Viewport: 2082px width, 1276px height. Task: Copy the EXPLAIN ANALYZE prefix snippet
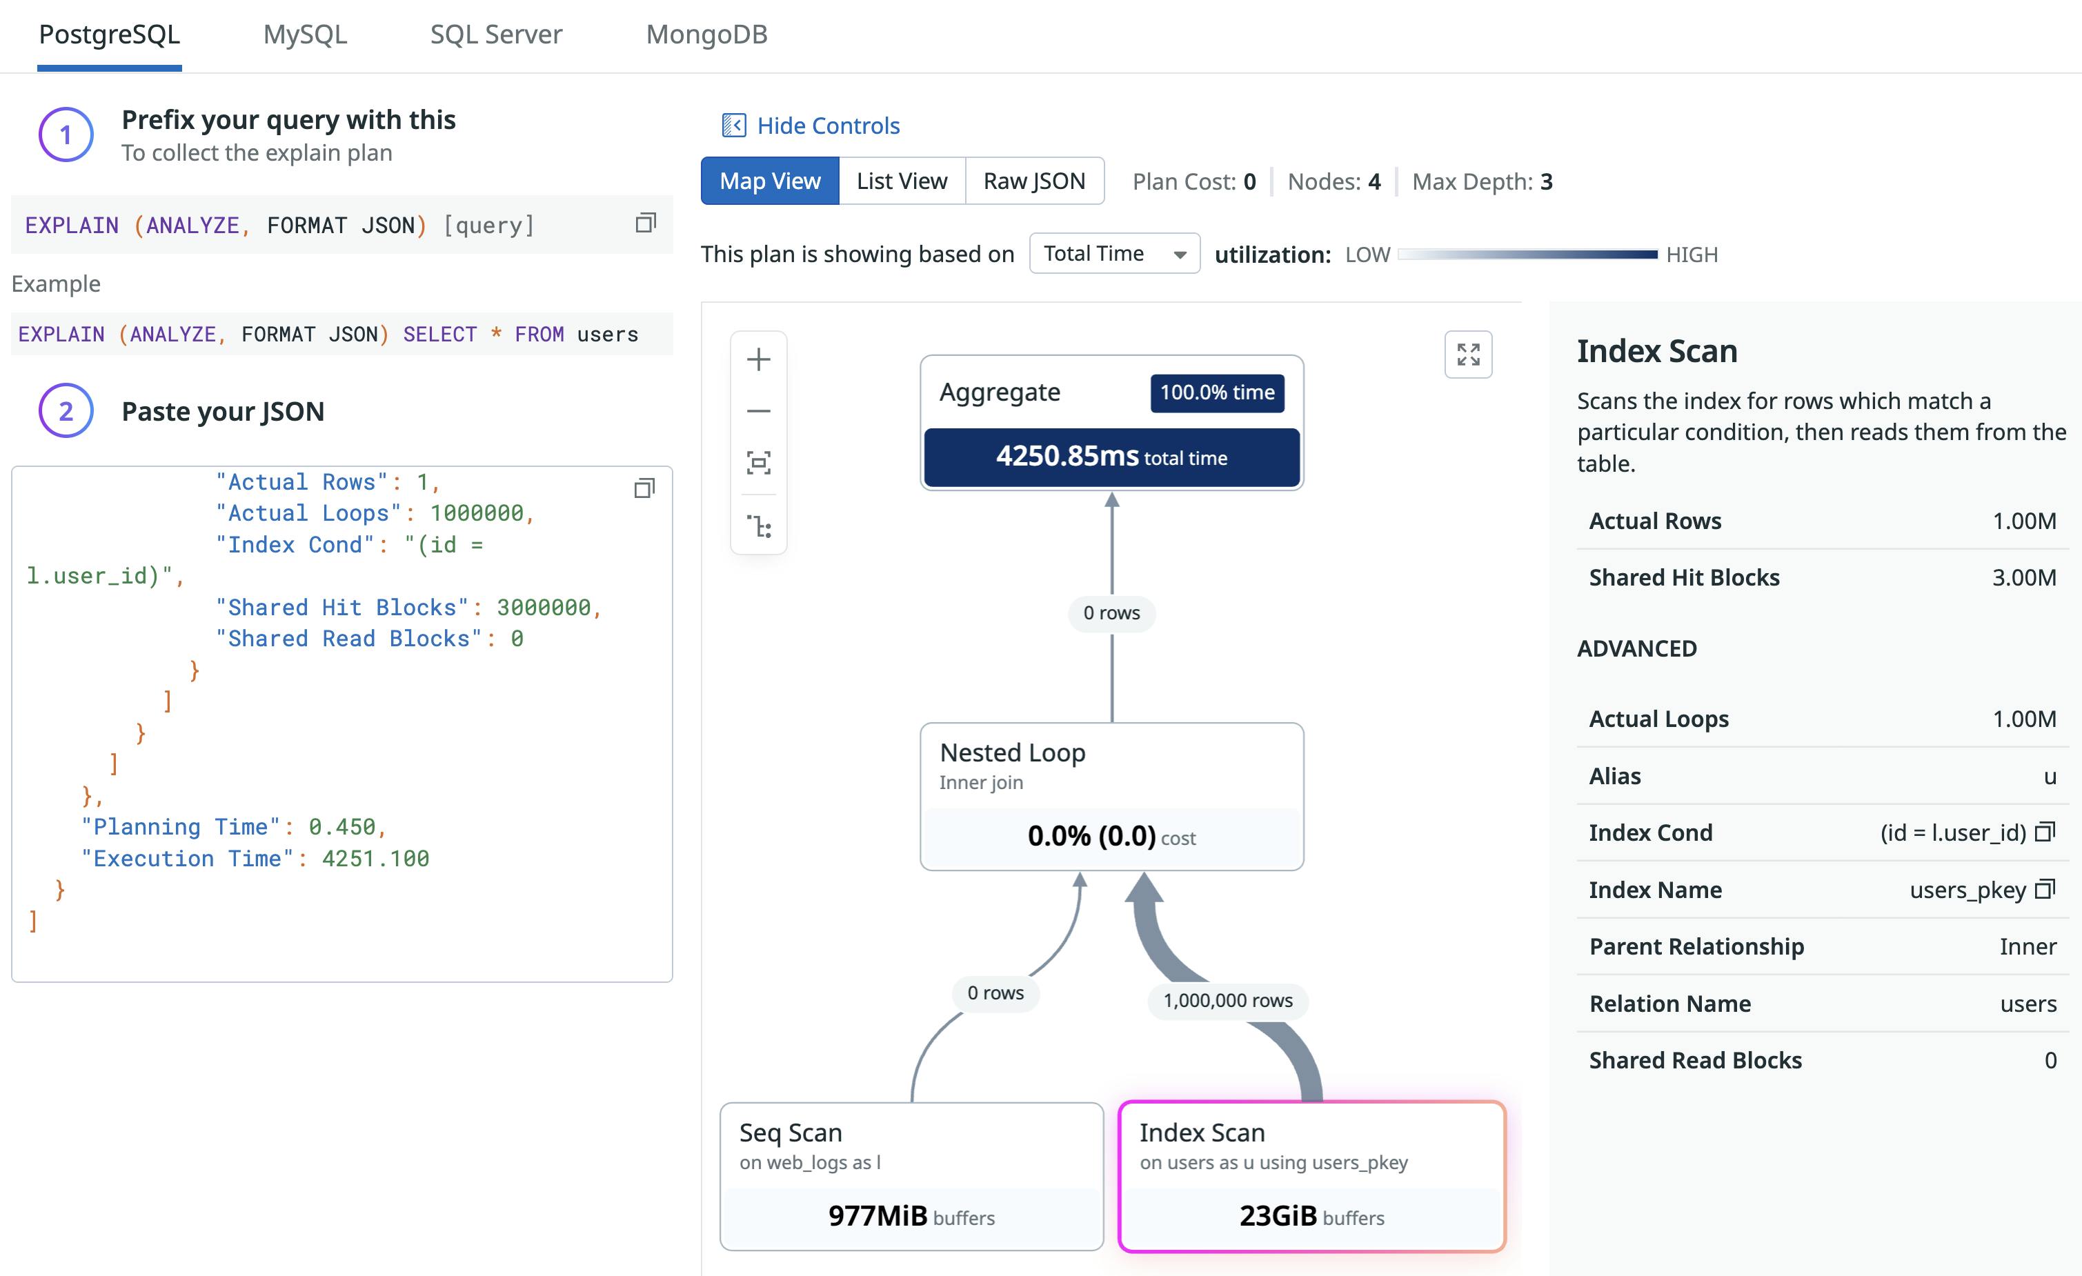[645, 222]
